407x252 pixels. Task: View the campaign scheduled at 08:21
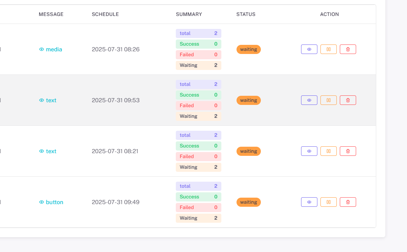point(309,151)
